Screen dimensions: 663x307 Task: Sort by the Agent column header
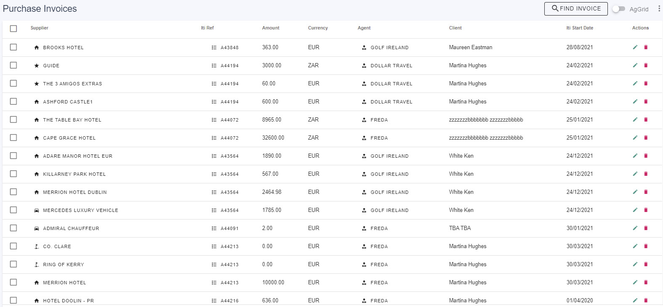click(x=364, y=28)
